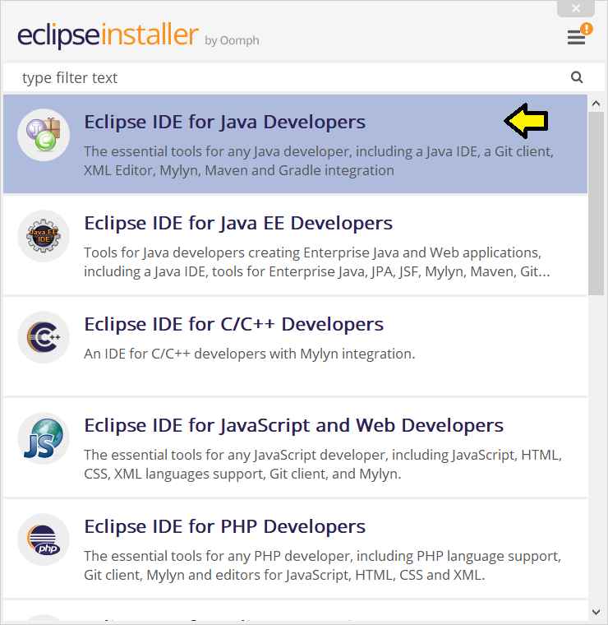This screenshot has height=625, width=608.
Task: Click the Java Developers description starting "The essential tools for any Java developer"
Action: coord(319,161)
